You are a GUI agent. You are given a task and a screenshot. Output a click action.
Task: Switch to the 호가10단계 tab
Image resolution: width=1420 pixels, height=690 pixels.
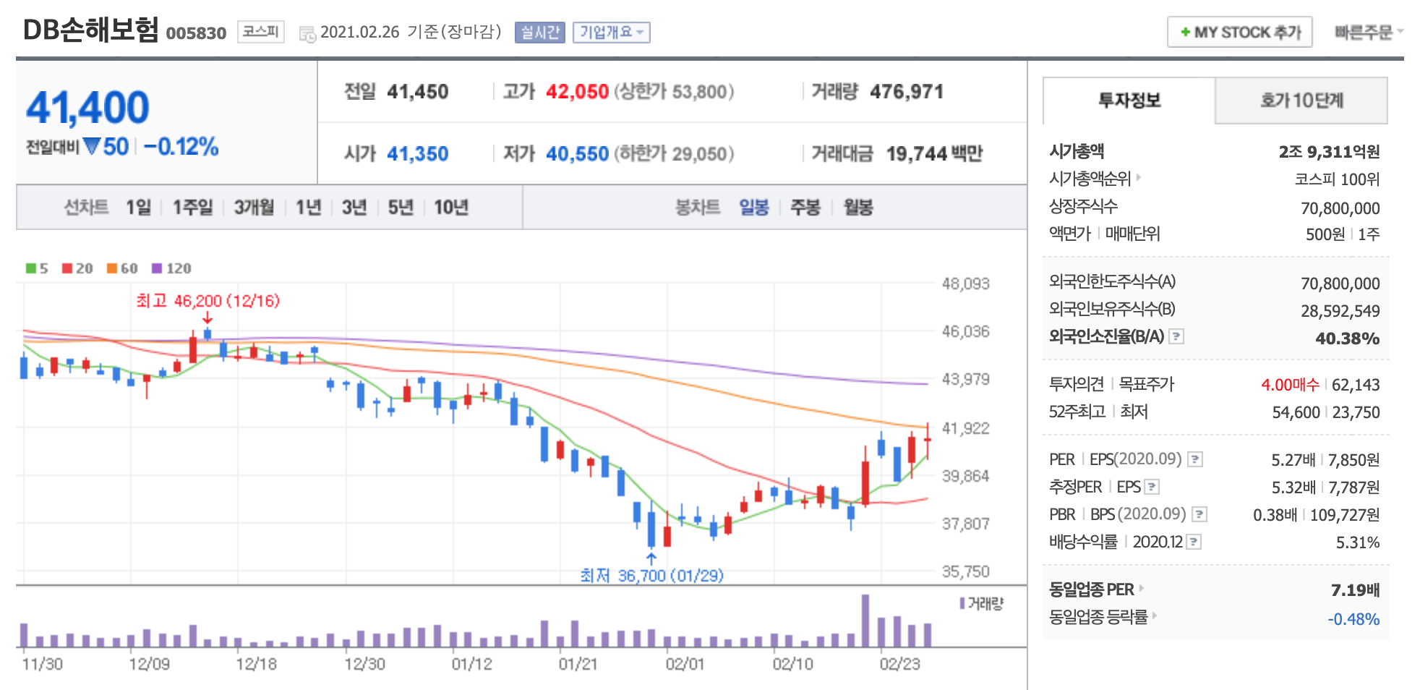pos(1301,101)
